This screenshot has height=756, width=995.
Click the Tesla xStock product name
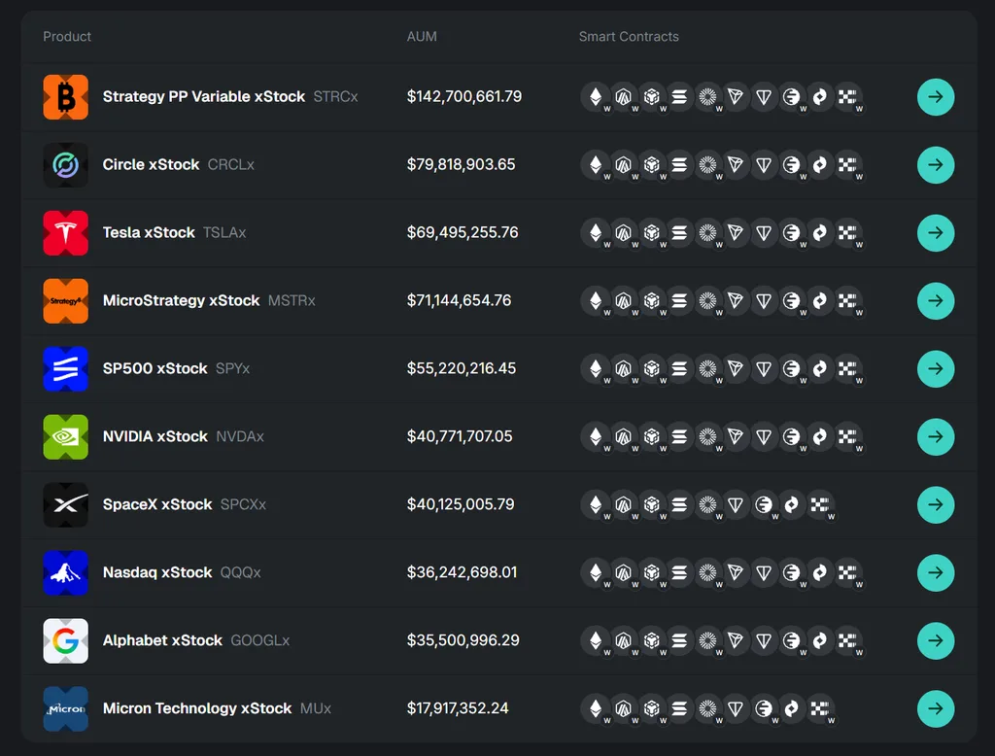coord(149,232)
